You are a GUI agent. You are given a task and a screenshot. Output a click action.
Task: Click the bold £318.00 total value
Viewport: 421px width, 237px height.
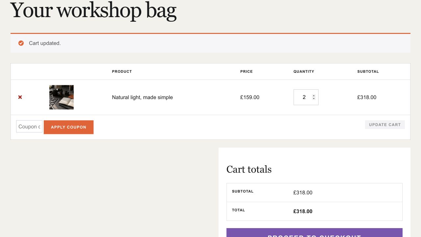(303, 211)
